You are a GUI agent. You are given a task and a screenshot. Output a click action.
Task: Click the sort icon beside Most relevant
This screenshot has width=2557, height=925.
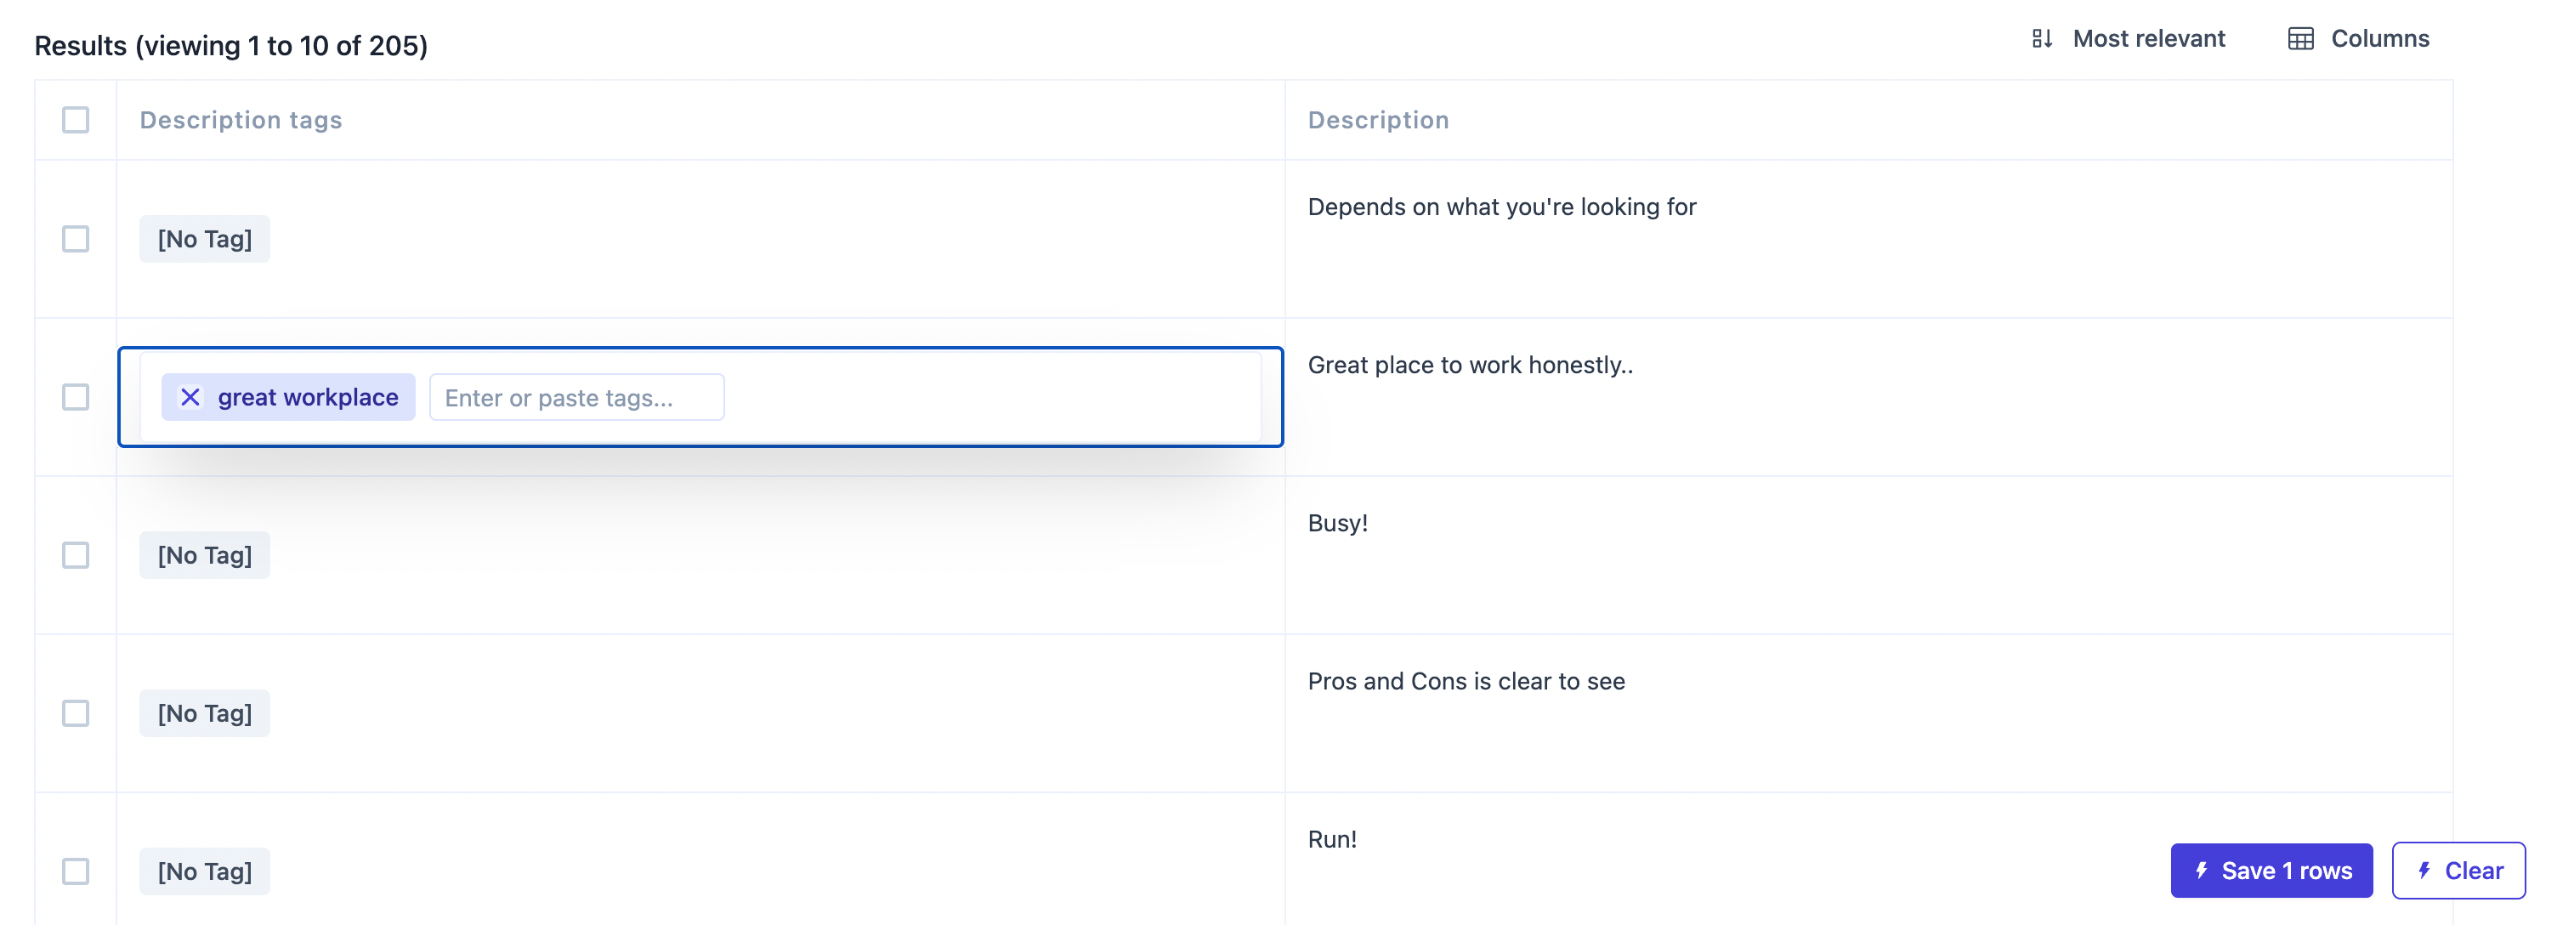(2041, 39)
